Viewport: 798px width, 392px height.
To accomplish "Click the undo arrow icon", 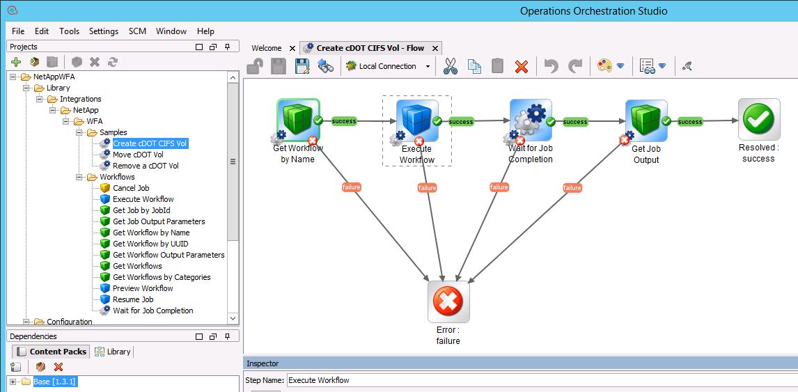I will [x=551, y=66].
